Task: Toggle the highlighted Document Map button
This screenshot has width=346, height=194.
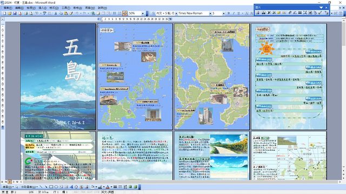Action: (x=125, y=13)
